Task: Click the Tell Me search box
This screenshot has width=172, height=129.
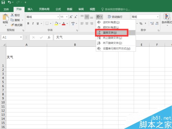Action: [116, 9]
